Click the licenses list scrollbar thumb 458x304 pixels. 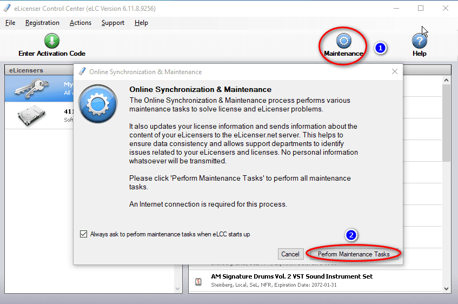pos(446,123)
